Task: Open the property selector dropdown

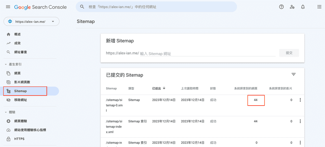Action: 32,21
